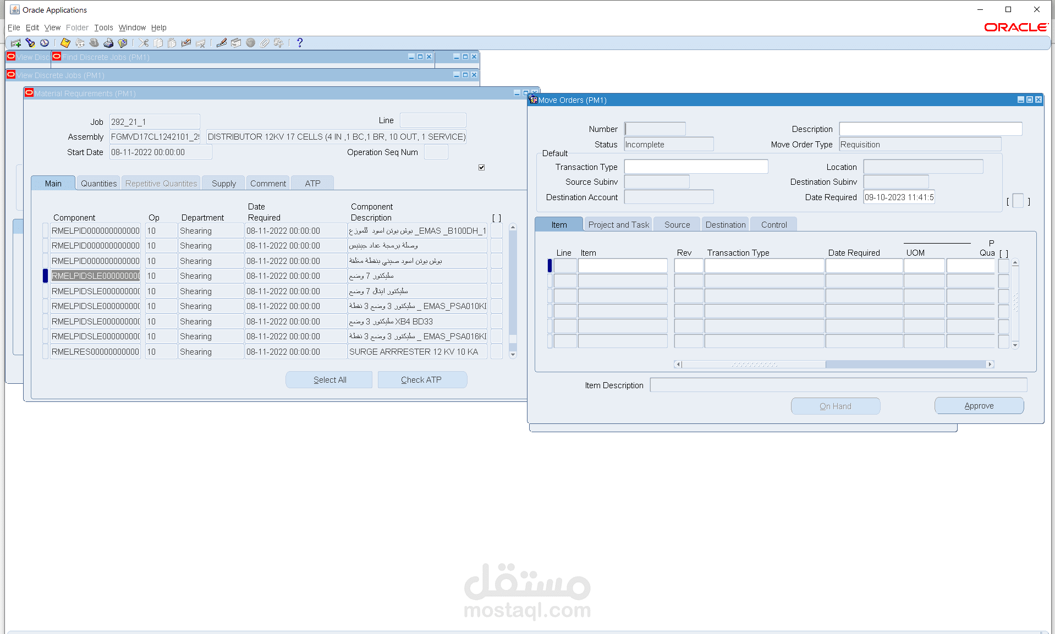Toggle the checkbox above the ATP tab row
The height and width of the screenshot is (634, 1055).
click(x=481, y=167)
